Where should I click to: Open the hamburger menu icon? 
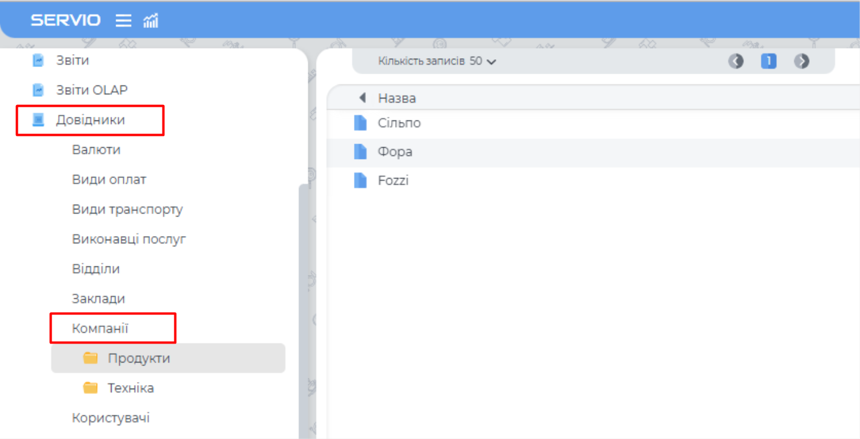pyautogui.click(x=123, y=21)
